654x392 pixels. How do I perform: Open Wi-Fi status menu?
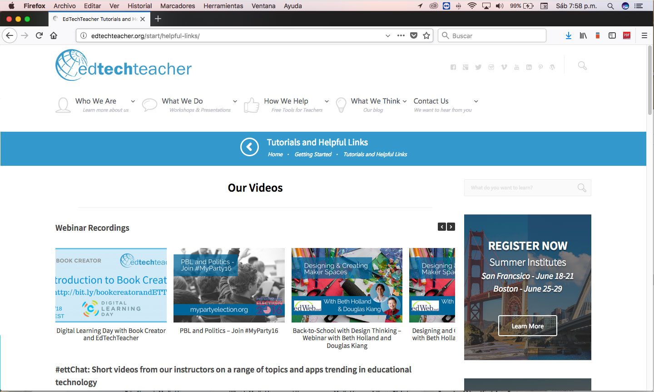click(x=472, y=6)
